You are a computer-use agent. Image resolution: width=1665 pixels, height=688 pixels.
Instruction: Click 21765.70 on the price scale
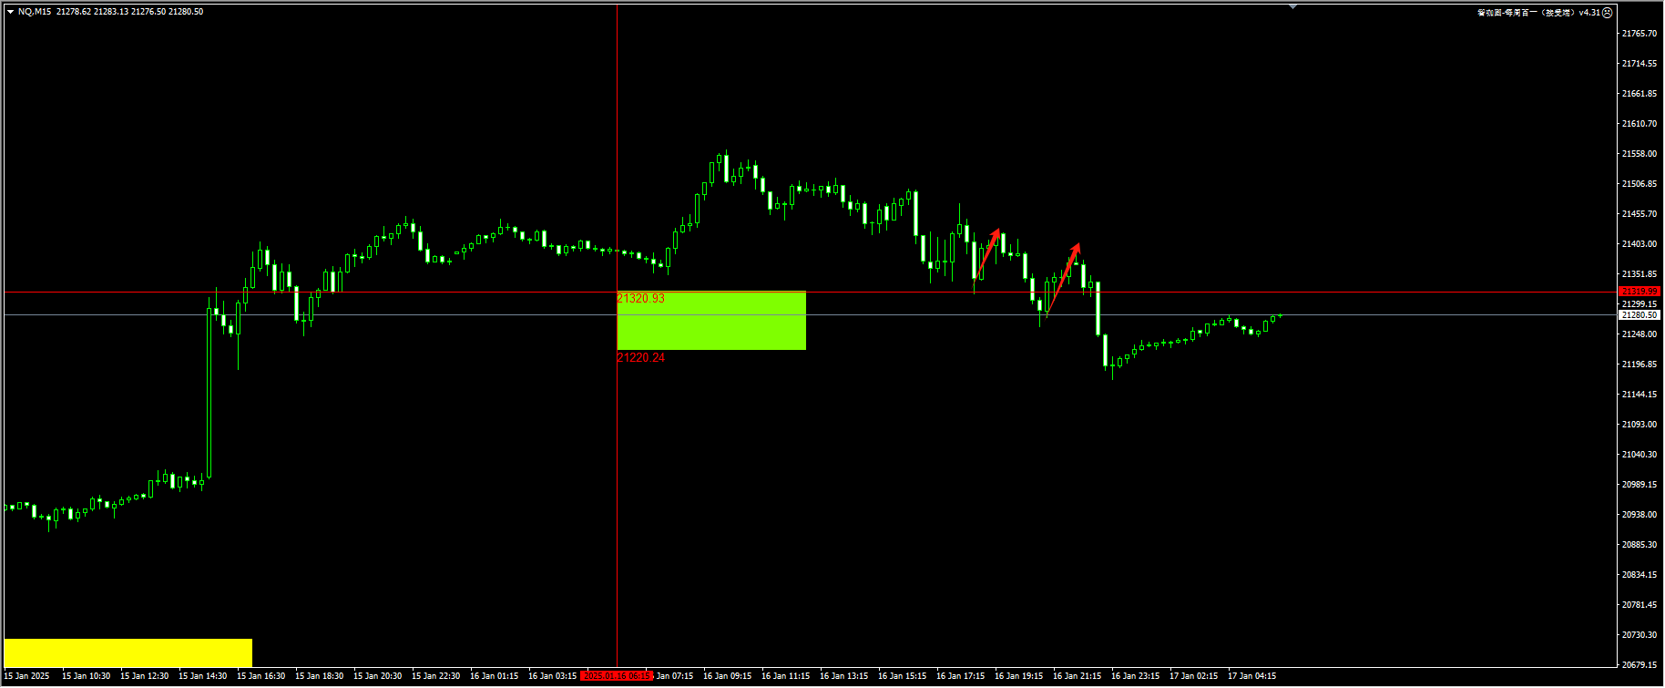(x=1639, y=34)
